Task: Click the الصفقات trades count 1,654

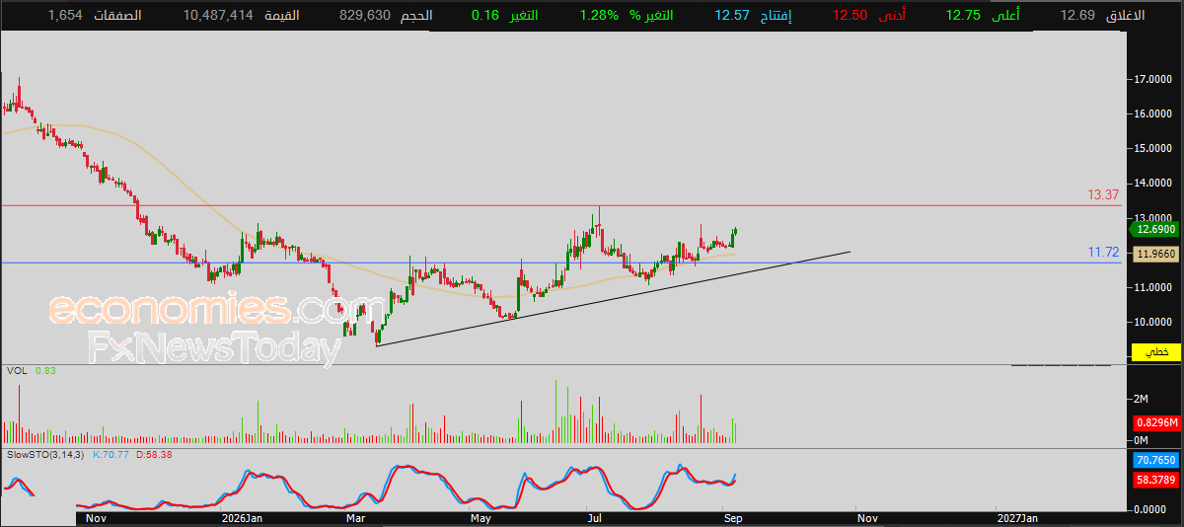Action: (64, 15)
